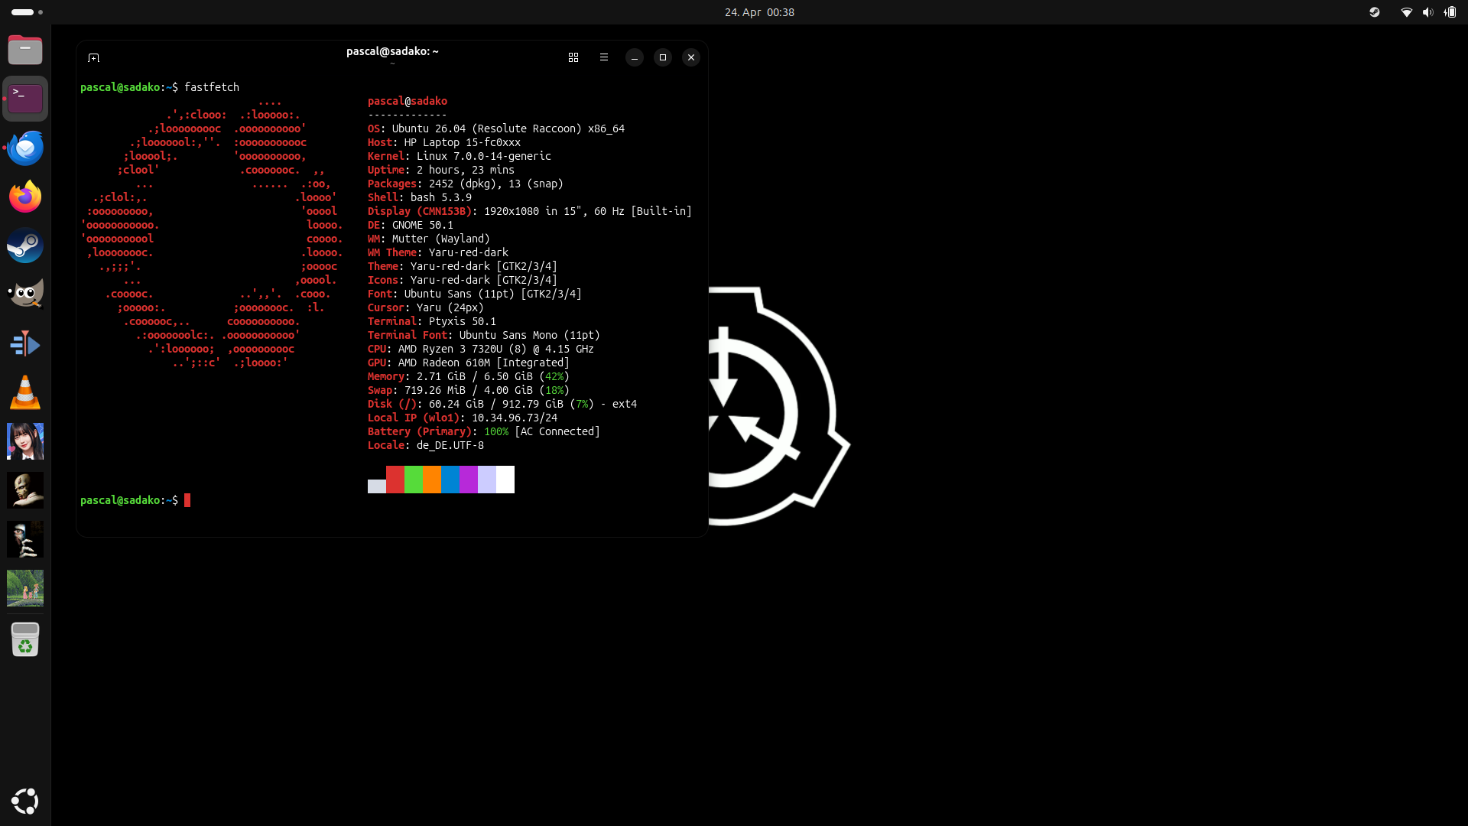The width and height of the screenshot is (1468, 826).
Task: Click the "Host: HP Laptop 15-fc0xxx" line
Action: pyautogui.click(x=444, y=142)
